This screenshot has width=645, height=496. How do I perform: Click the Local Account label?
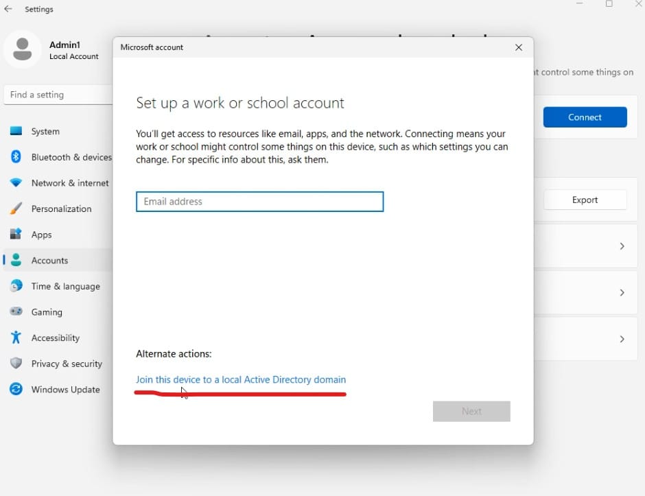pyautogui.click(x=74, y=56)
